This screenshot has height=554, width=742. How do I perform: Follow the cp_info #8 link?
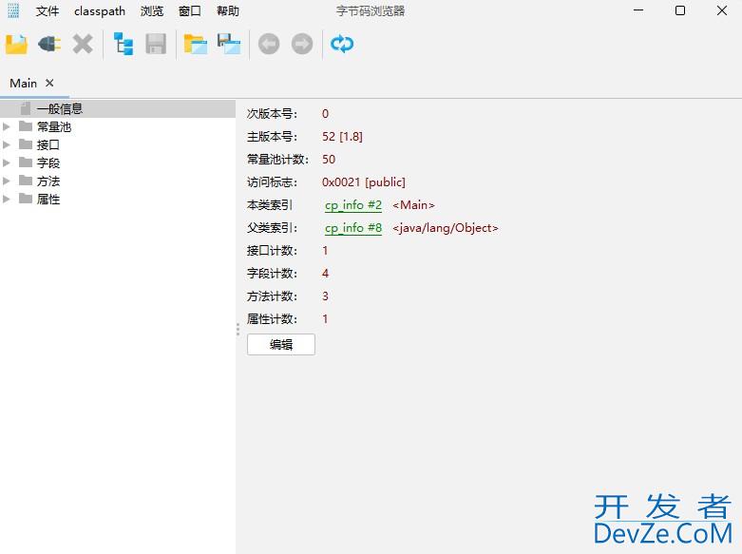tap(353, 228)
